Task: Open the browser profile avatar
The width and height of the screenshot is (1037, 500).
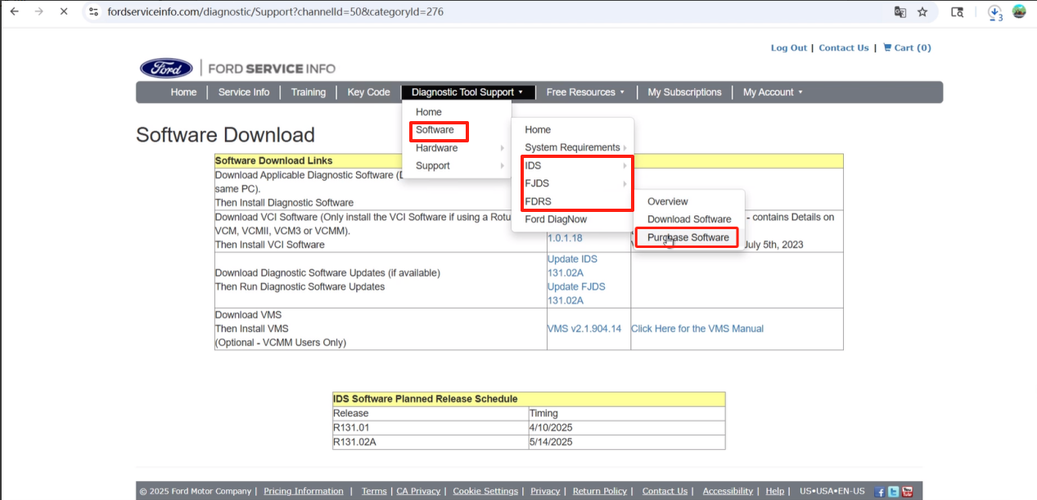Action: [x=1019, y=12]
